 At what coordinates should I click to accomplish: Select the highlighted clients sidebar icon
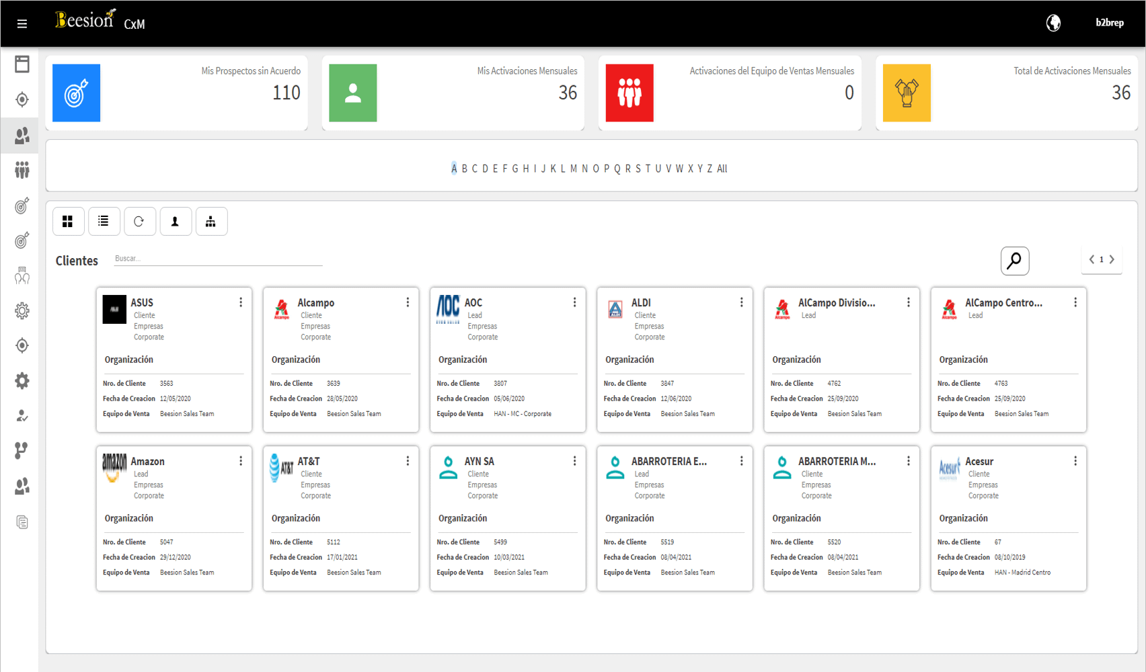point(22,136)
